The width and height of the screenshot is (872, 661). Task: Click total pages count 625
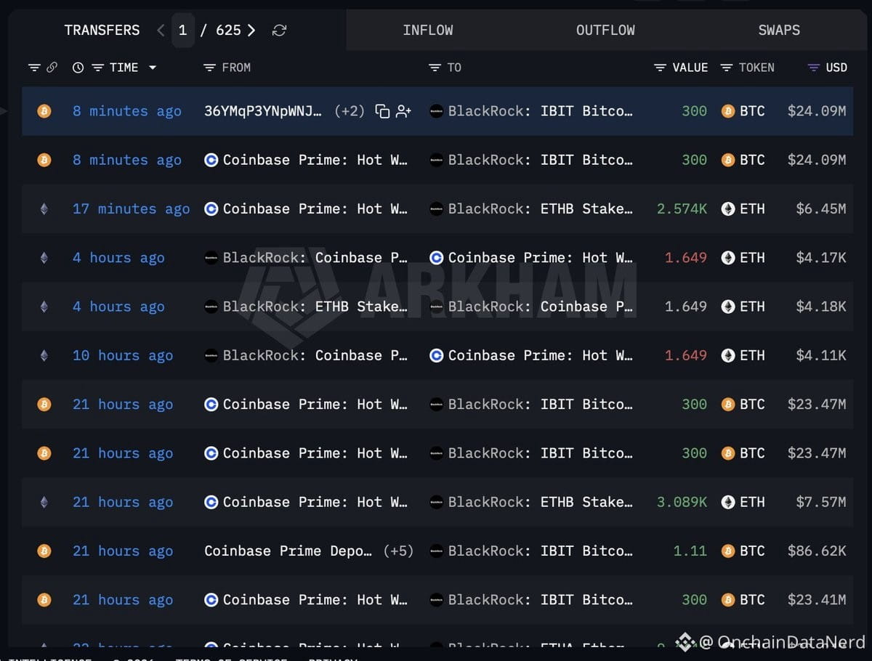[228, 31]
